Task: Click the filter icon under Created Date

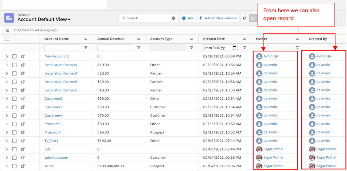Action: (x=245, y=48)
